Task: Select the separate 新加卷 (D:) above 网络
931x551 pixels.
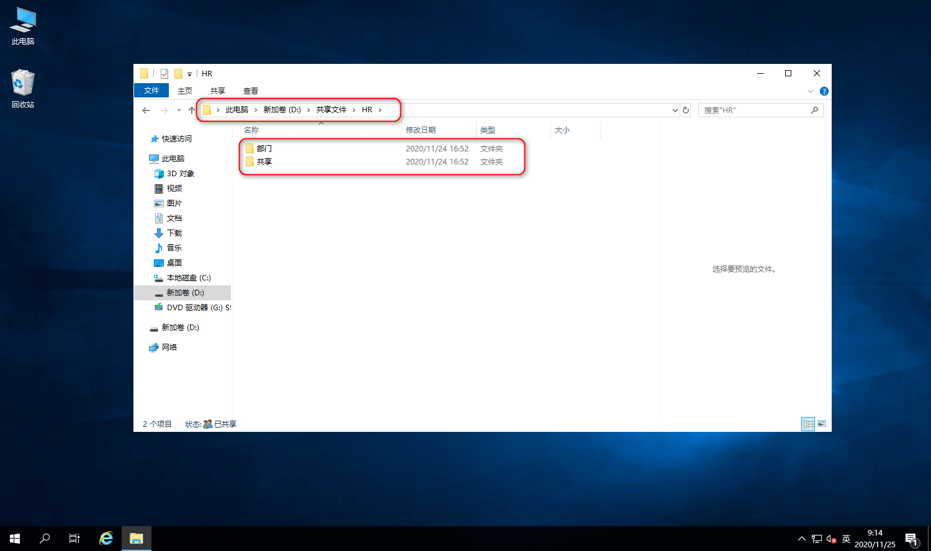Action: click(180, 328)
